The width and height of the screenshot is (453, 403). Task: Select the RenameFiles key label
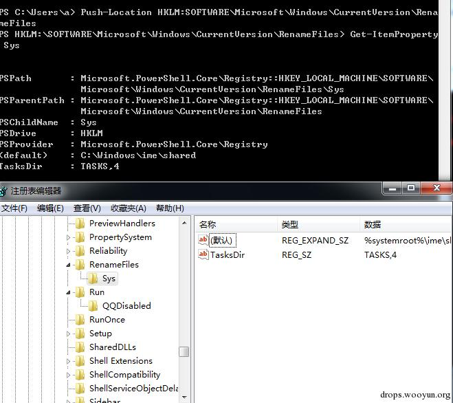[114, 265]
